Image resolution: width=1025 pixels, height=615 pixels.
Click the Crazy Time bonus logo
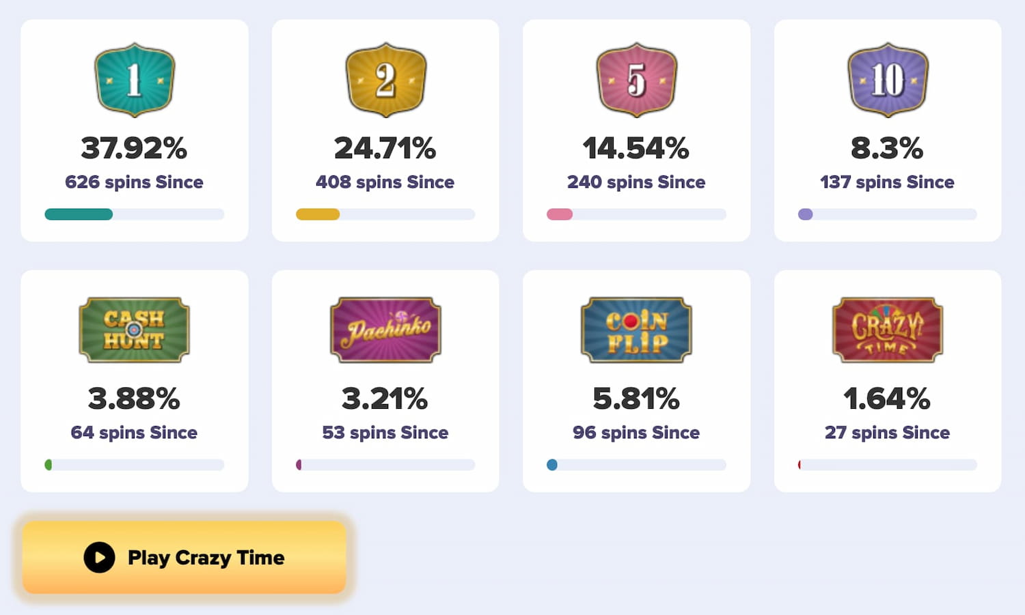click(x=887, y=330)
